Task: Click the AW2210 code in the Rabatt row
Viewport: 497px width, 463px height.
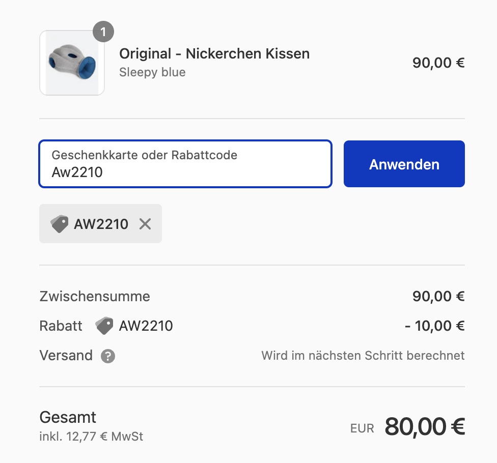Action: click(x=146, y=326)
